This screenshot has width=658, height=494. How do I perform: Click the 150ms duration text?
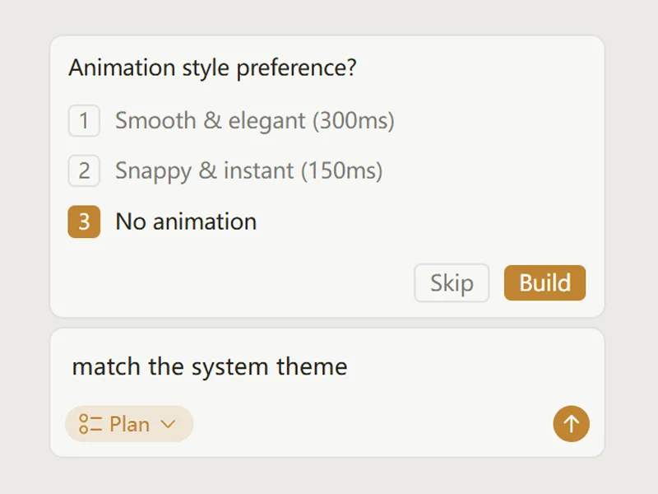click(x=341, y=171)
